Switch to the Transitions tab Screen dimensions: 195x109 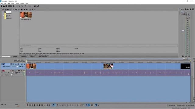(x=24, y=57)
